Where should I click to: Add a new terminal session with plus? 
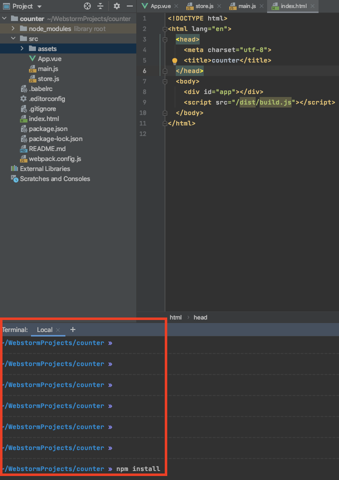(x=73, y=329)
